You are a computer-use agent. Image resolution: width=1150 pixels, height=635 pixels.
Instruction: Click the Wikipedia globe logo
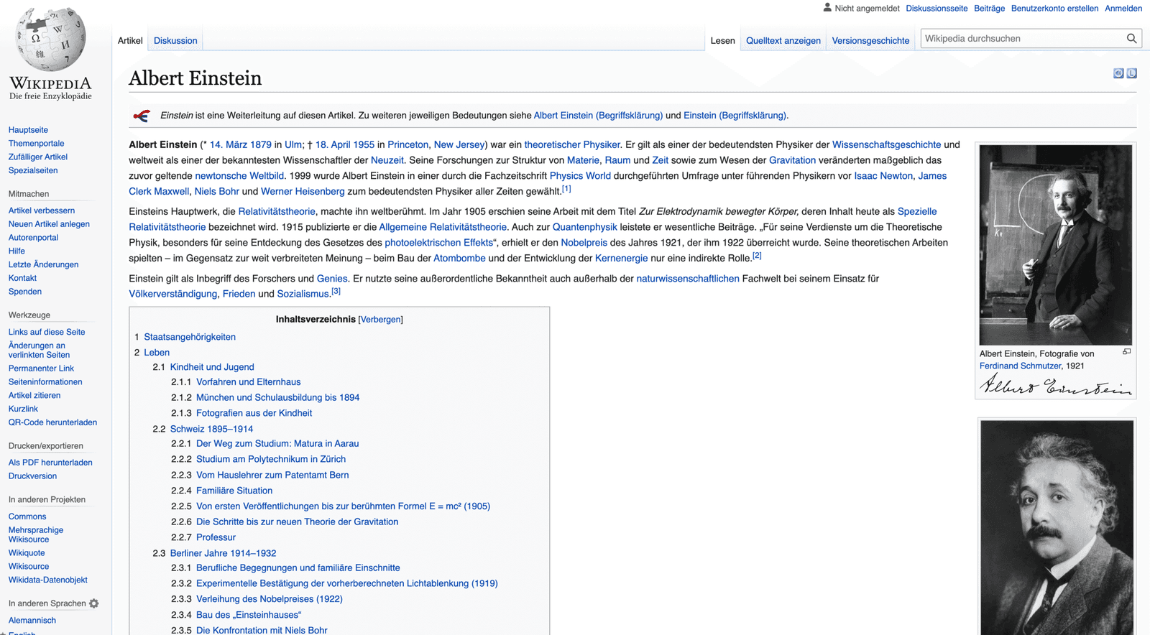[x=50, y=39]
